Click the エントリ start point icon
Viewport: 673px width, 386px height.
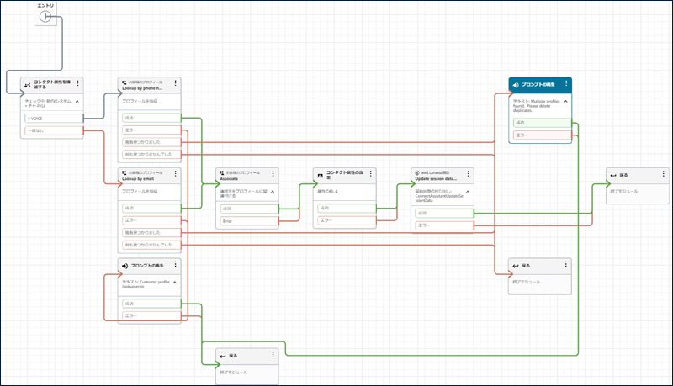tap(46, 17)
